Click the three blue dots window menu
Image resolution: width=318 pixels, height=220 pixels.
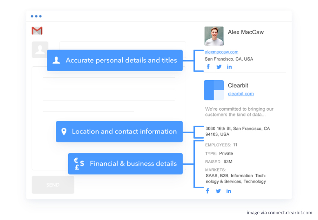click(36, 16)
